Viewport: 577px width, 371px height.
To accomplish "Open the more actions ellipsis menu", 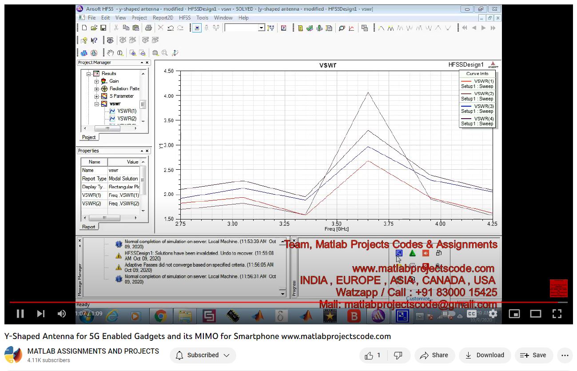I will click(x=565, y=355).
